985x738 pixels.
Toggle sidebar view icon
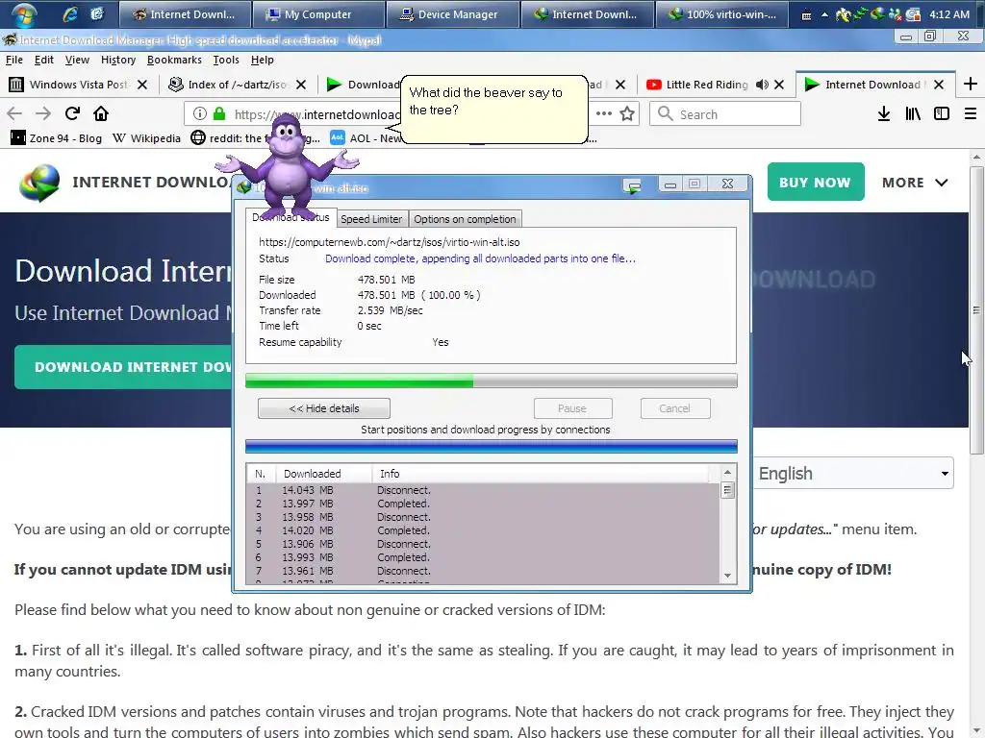(941, 113)
